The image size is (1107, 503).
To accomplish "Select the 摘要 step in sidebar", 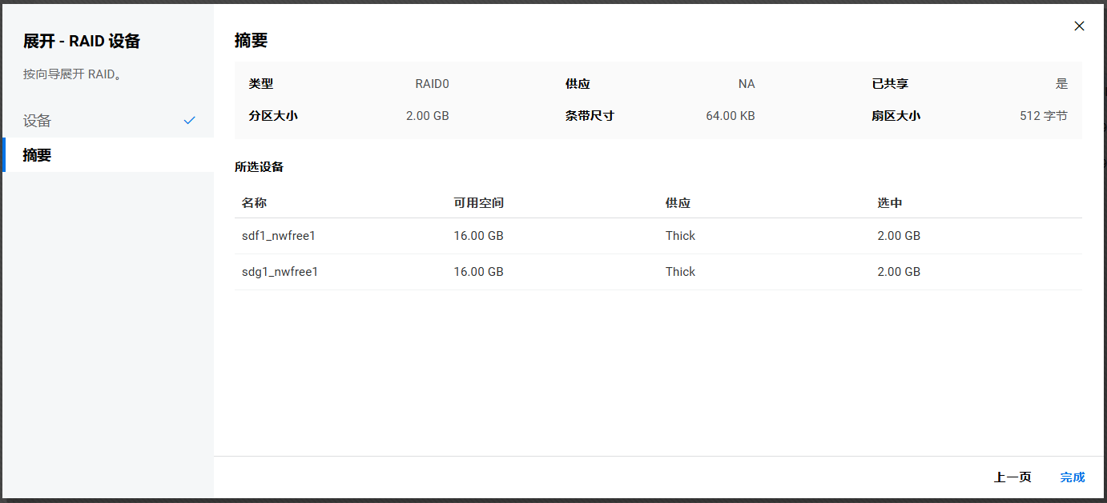I will [x=37, y=155].
